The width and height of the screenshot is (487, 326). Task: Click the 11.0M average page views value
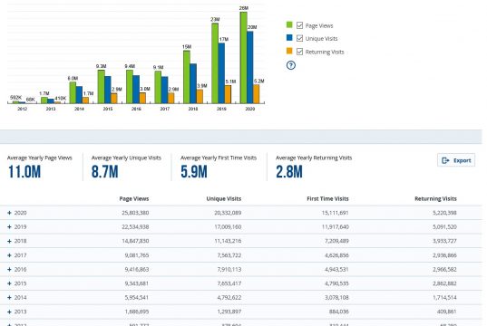pyautogui.click(x=24, y=172)
